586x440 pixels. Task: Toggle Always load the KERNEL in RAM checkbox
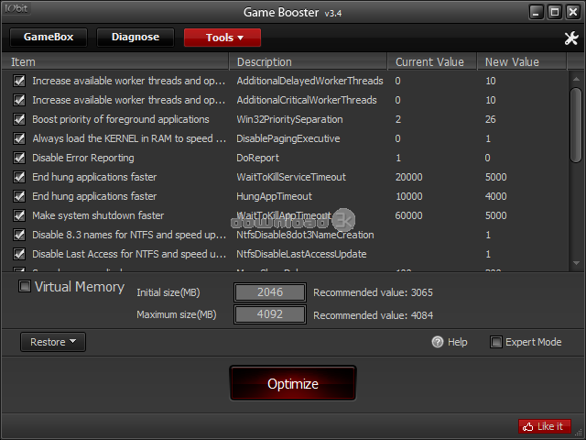(x=19, y=138)
